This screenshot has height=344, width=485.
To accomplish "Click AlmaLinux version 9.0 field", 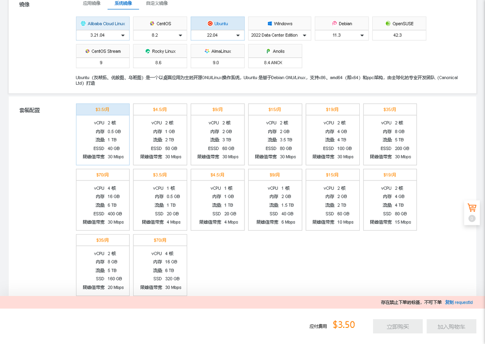I will tap(217, 63).
